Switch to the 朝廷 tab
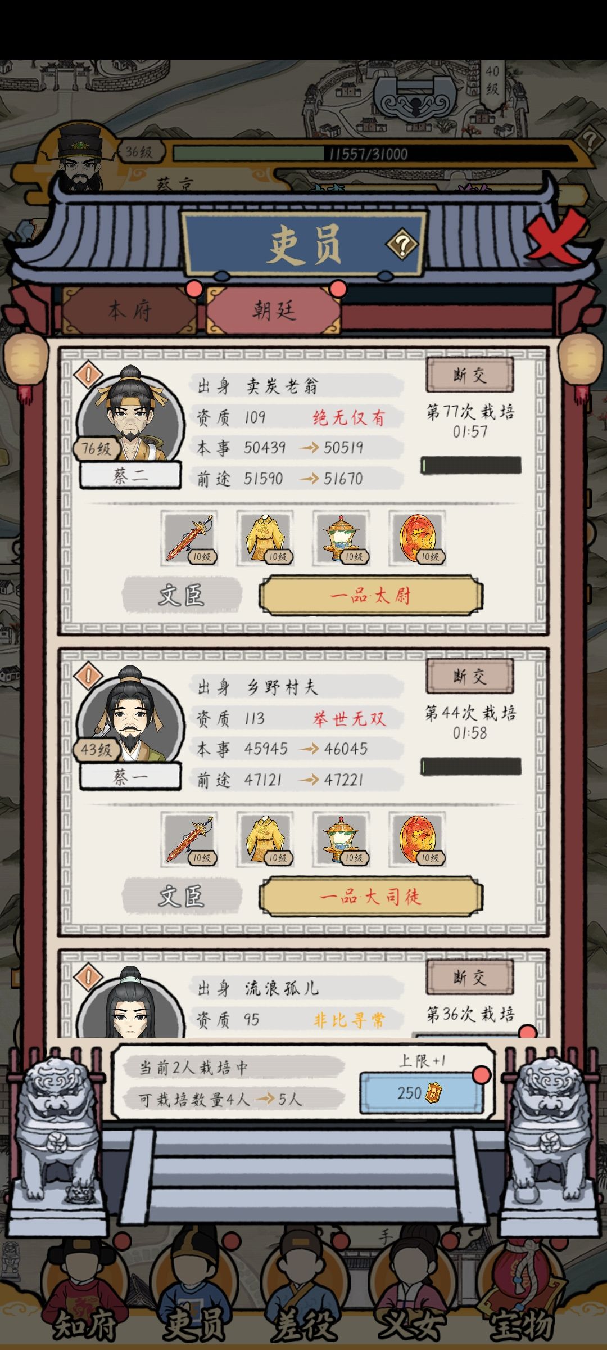Screen dimensions: 607x1350 [274, 310]
